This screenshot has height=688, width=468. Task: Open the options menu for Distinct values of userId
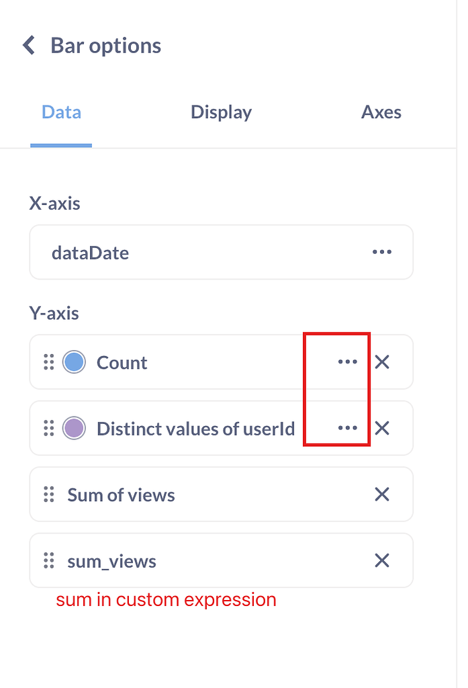point(348,428)
